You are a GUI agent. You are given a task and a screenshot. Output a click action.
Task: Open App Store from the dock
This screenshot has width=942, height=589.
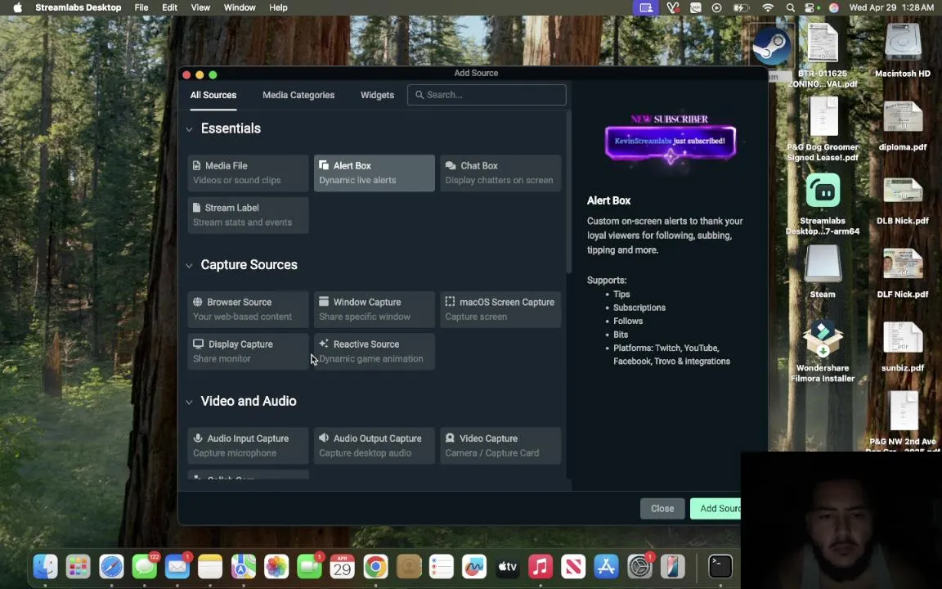click(x=606, y=566)
